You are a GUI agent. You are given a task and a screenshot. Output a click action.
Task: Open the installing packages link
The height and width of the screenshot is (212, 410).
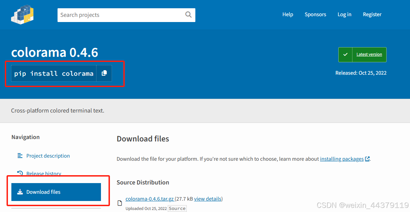click(341, 159)
